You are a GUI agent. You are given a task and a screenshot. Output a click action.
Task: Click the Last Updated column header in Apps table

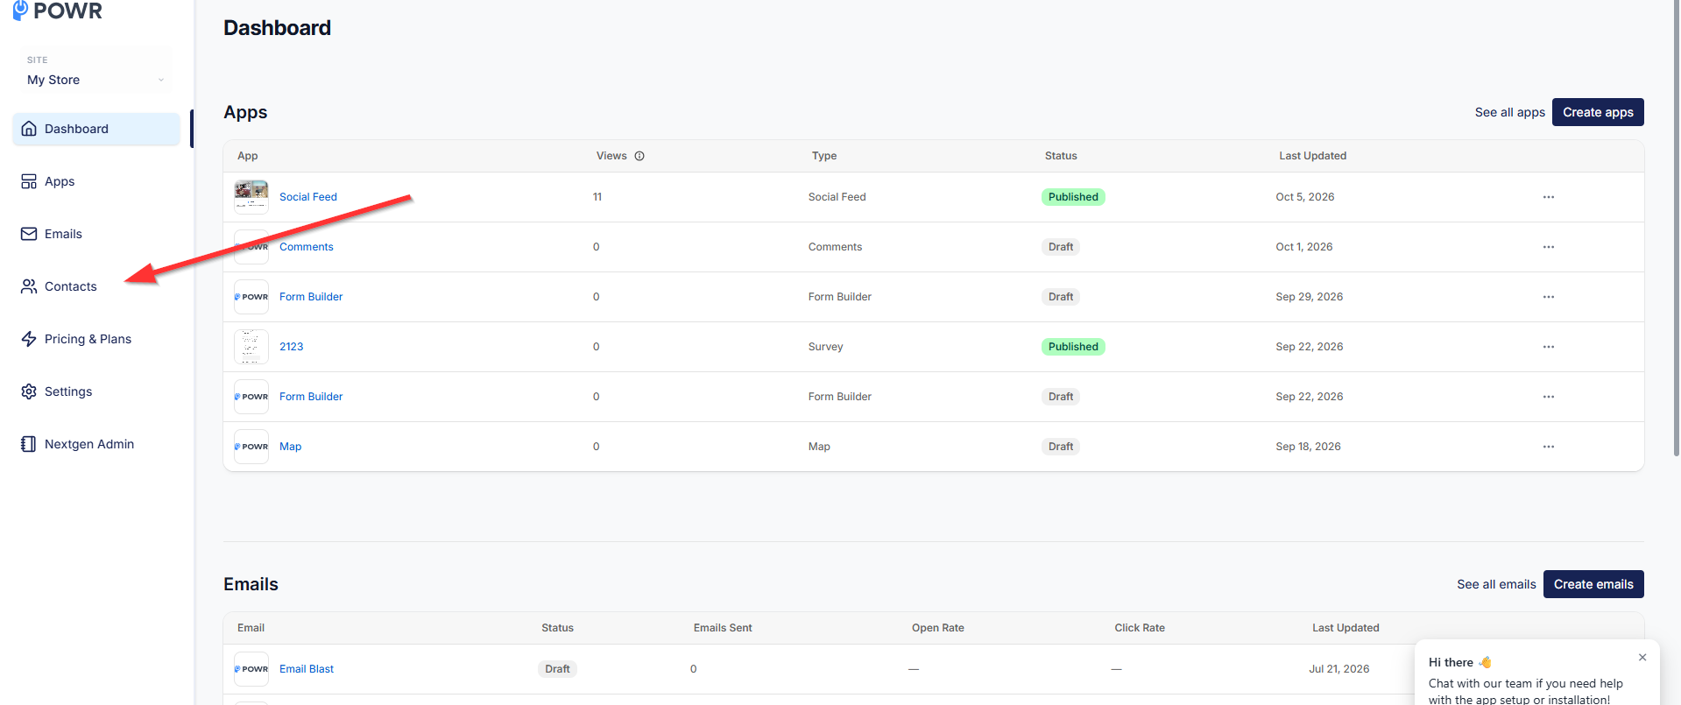(1312, 156)
